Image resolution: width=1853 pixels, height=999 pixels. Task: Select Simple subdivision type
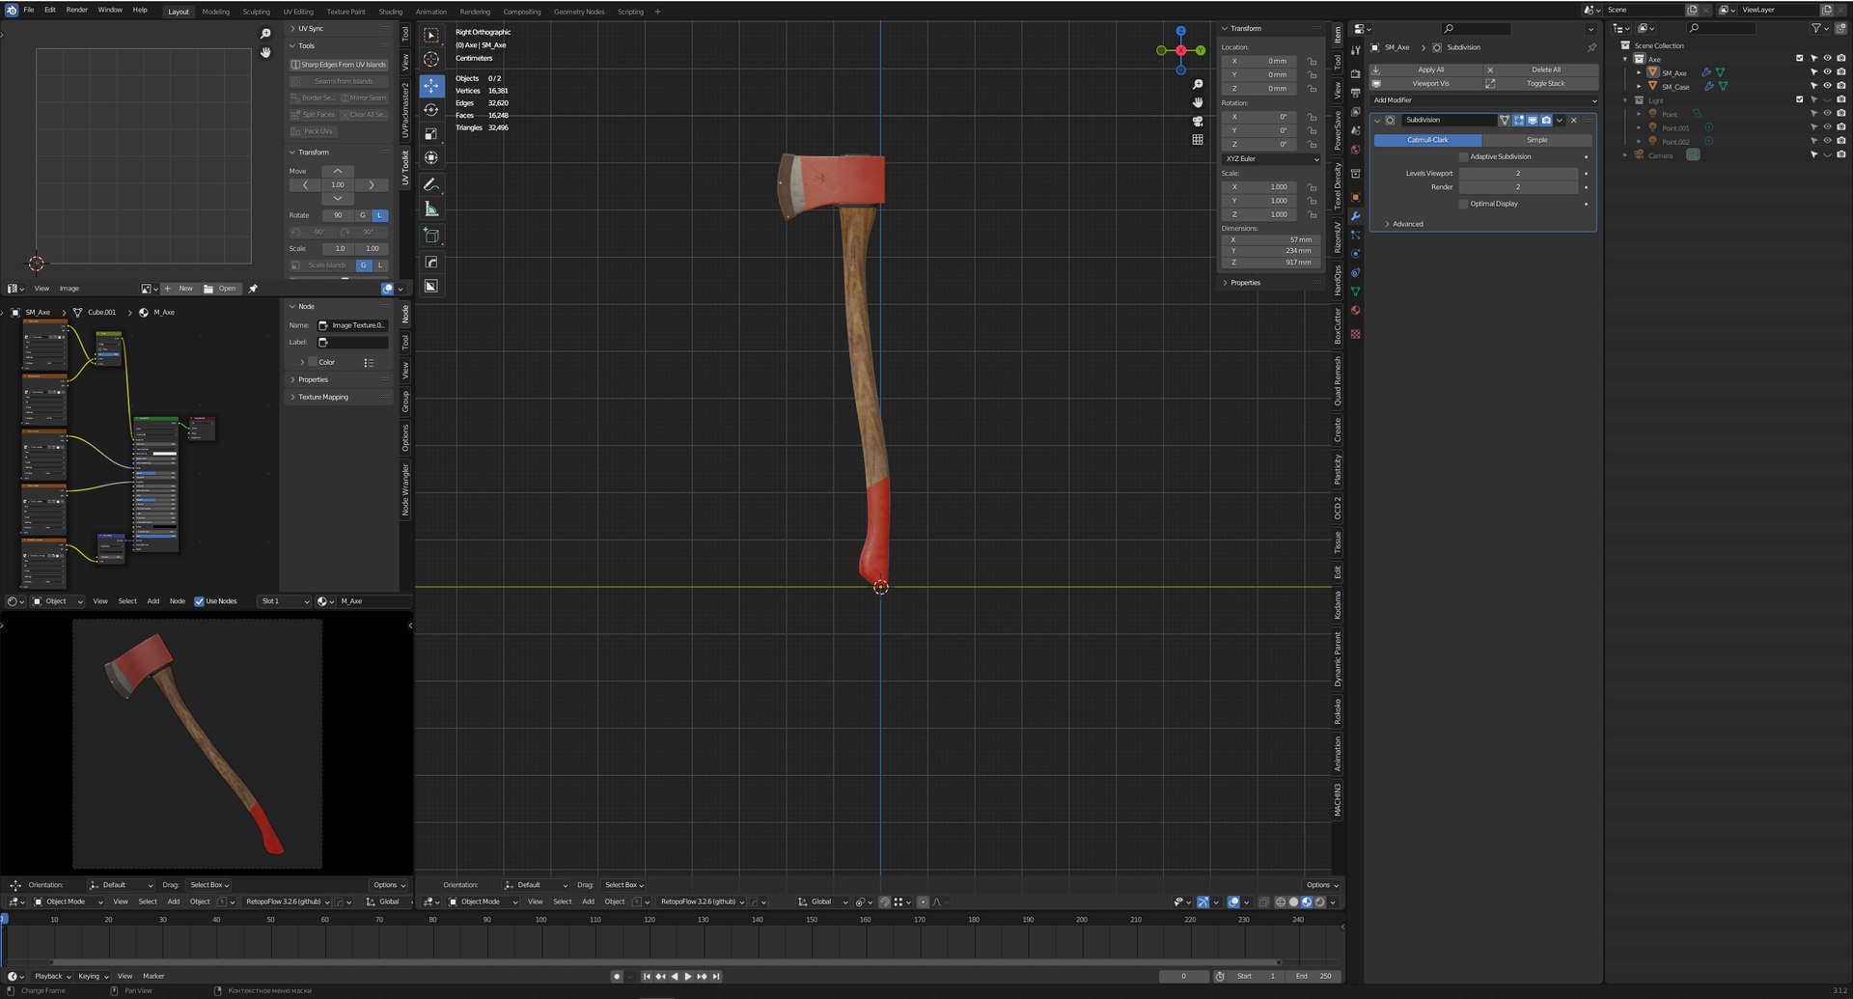1537,141
